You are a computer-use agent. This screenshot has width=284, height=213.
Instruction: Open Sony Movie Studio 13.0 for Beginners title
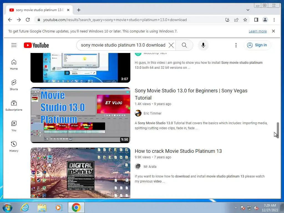click(191, 94)
